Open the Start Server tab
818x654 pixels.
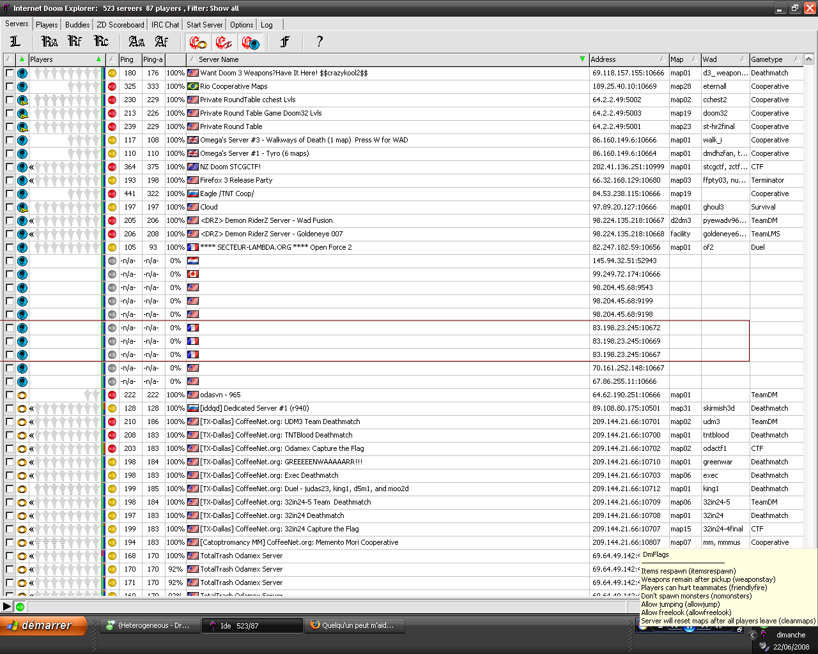(204, 25)
